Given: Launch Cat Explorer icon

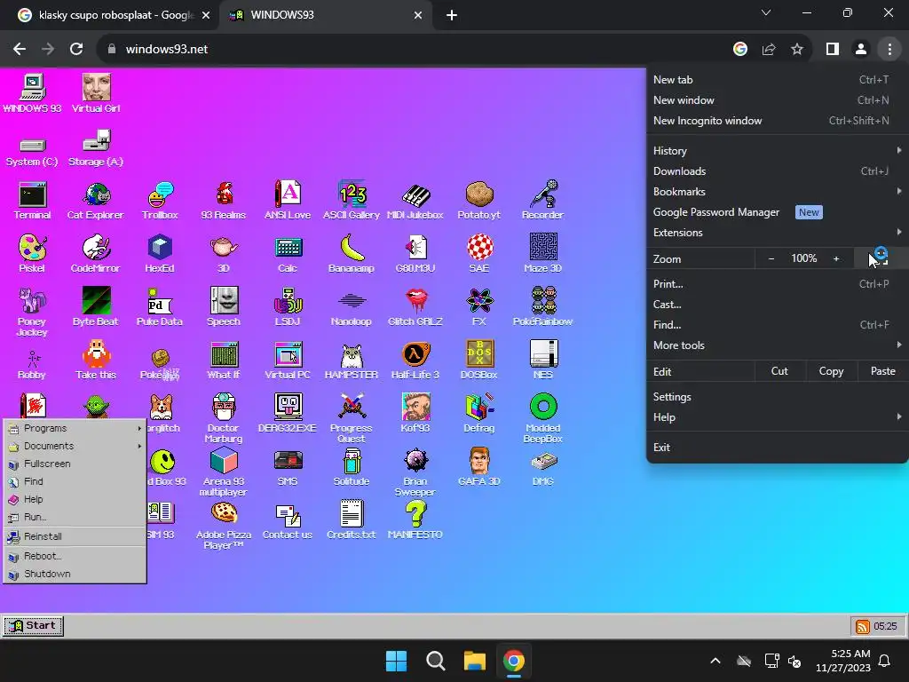Looking at the screenshot, I should 96,200.
